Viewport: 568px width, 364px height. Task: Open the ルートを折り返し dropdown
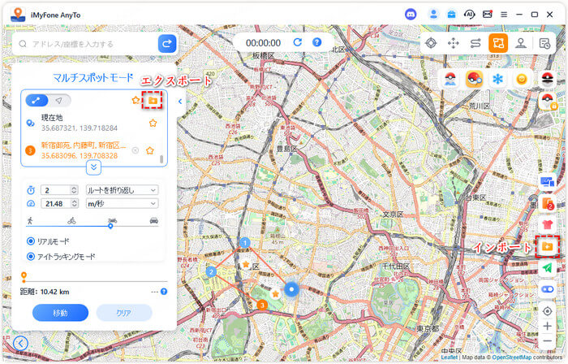(x=122, y=189)
